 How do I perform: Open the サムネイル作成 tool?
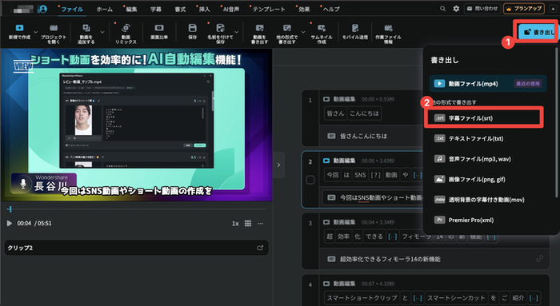(322, 28)
